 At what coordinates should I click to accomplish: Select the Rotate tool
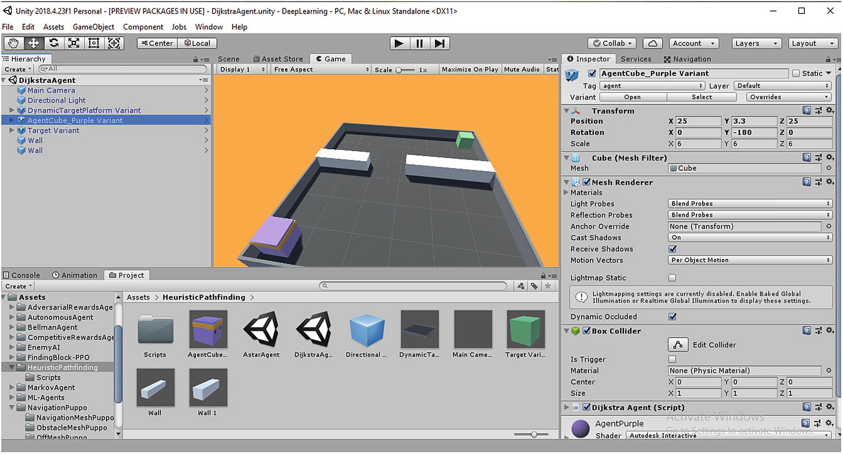[x=54, y=43]
